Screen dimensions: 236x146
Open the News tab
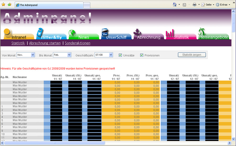84,37
